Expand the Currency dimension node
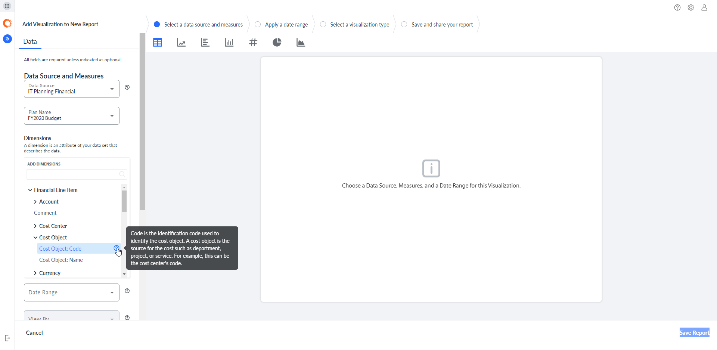 point(35,273)
